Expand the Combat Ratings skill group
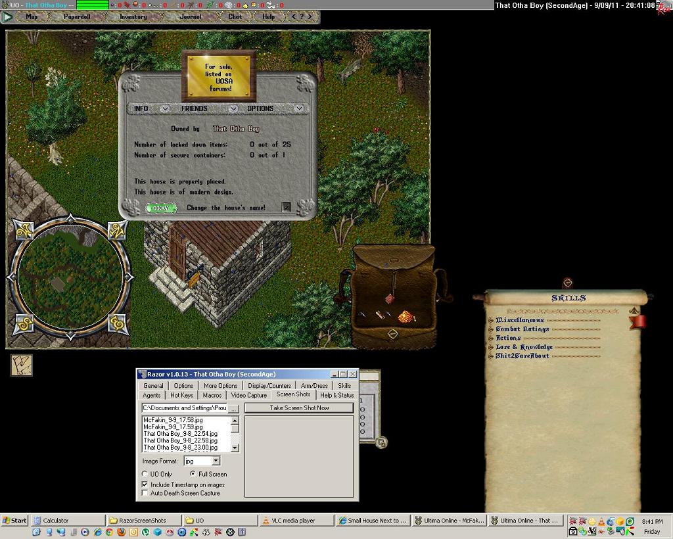This screenshot has height=539, width=673. tap(491, 329)
